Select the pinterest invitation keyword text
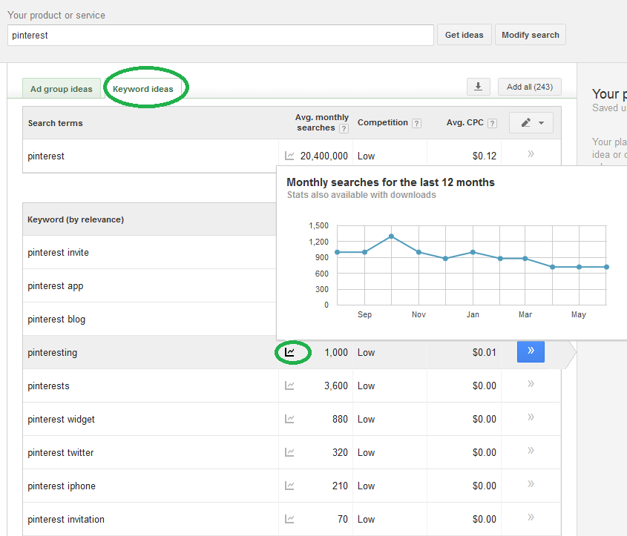 [x=66, y=519]
